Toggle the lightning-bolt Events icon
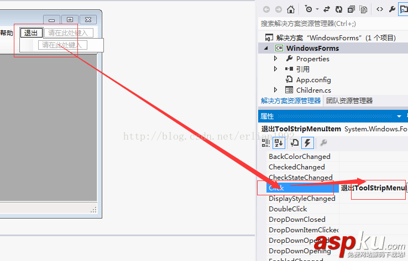The height and width of the screenshot is (261, 408). [x=307, y=143]
